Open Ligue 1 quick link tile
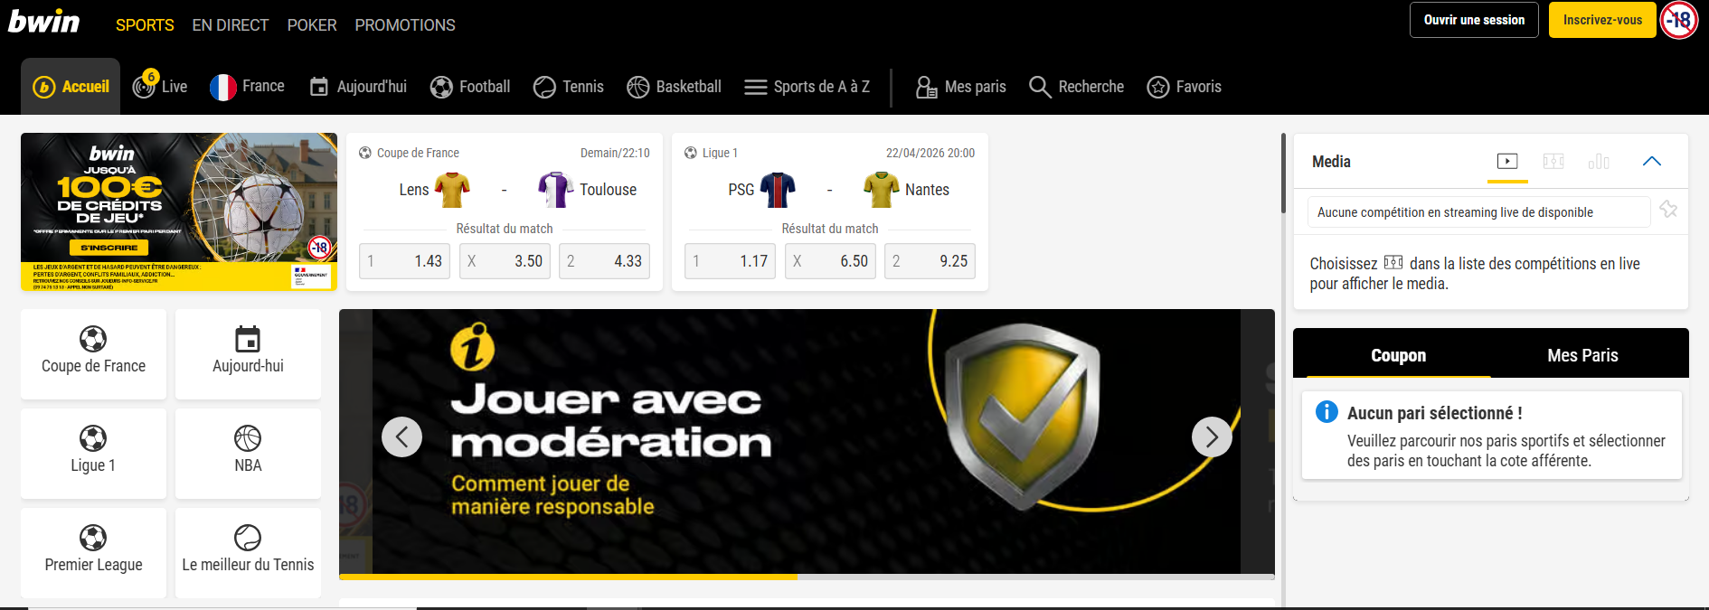This screenshot has width=1709, height=610. pyautogui.click(x=93, y=454)
